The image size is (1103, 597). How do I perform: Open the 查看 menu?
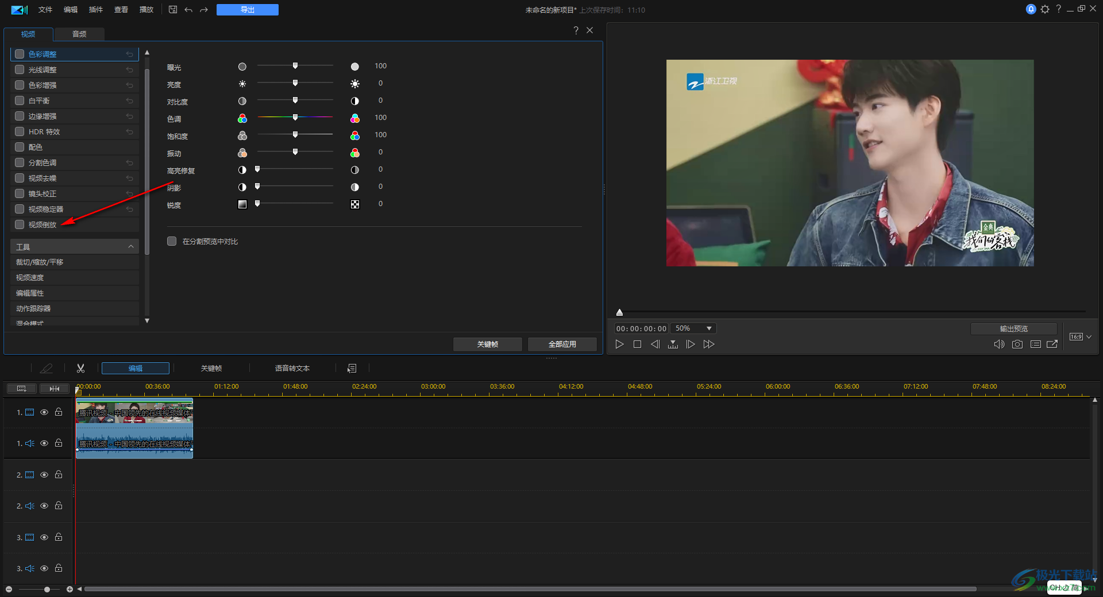(x=121, y=10)
